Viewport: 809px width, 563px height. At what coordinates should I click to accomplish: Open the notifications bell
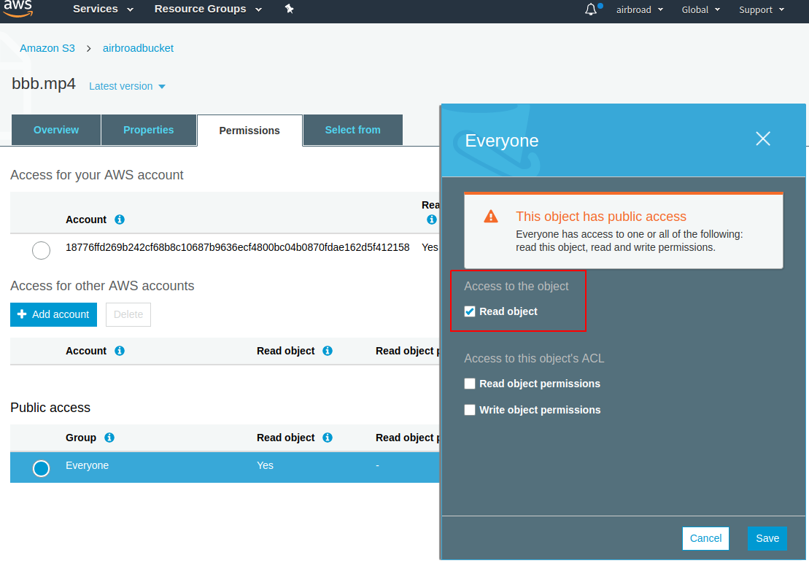tap(591, 9)
